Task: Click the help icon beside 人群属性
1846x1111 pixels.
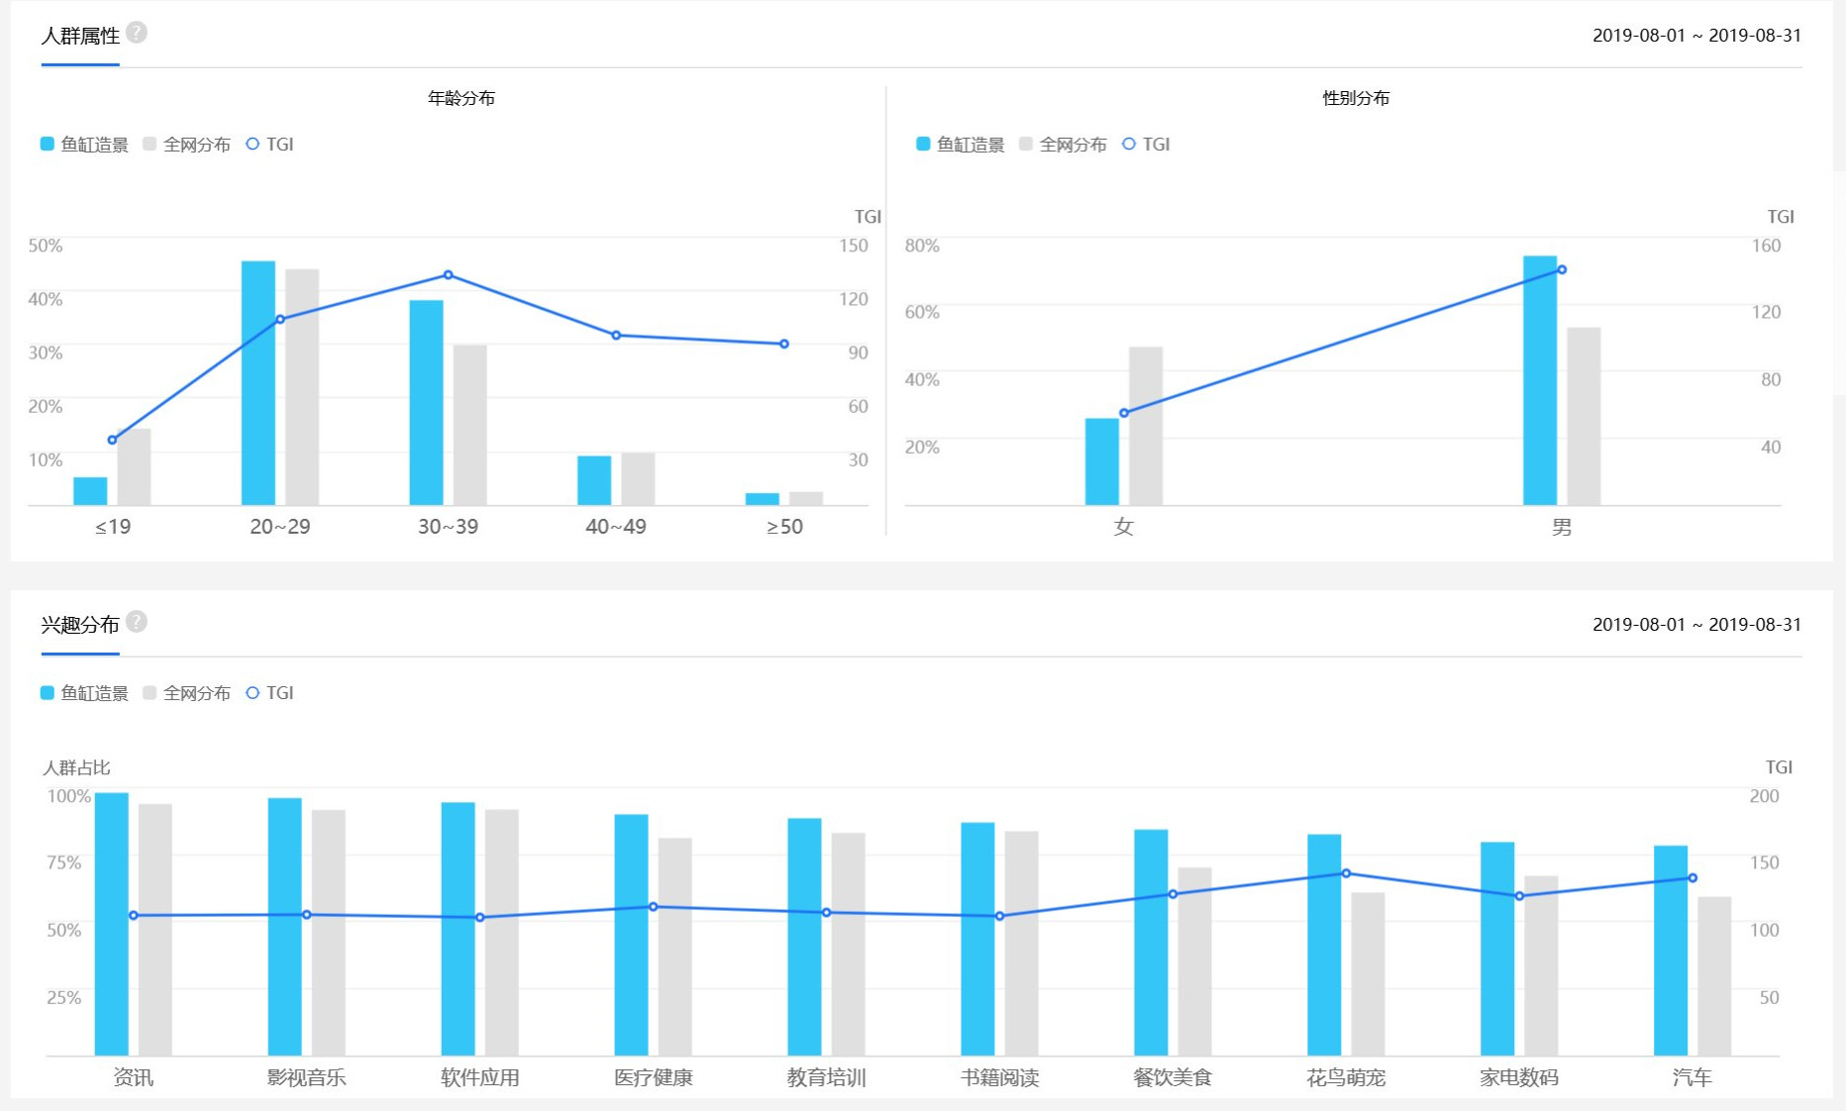Action: (x=137, y=33)
